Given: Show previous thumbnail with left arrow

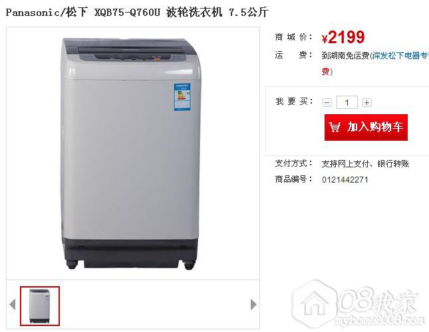Looking at the screenshot, I should [13, 304].
